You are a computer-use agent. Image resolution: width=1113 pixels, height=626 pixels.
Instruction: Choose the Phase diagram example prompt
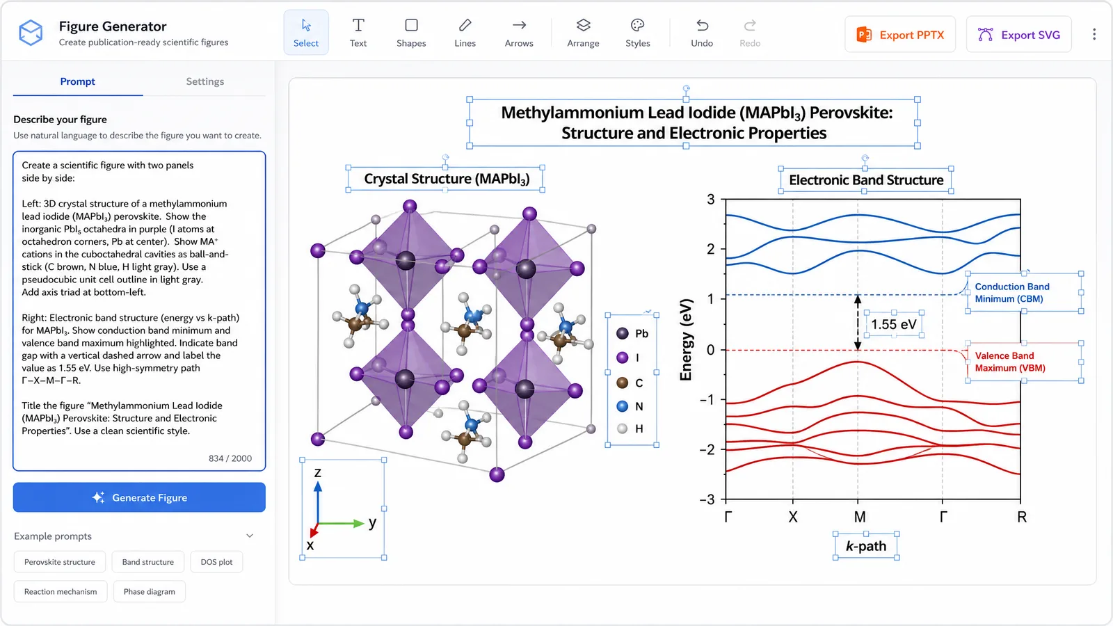pyautogui.click(x=150, y=592)
